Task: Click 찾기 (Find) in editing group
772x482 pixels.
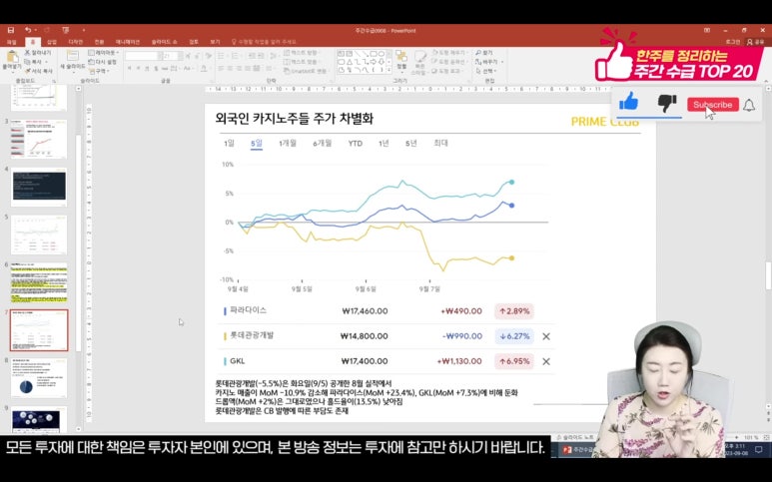Action: [x=484, y=53]
